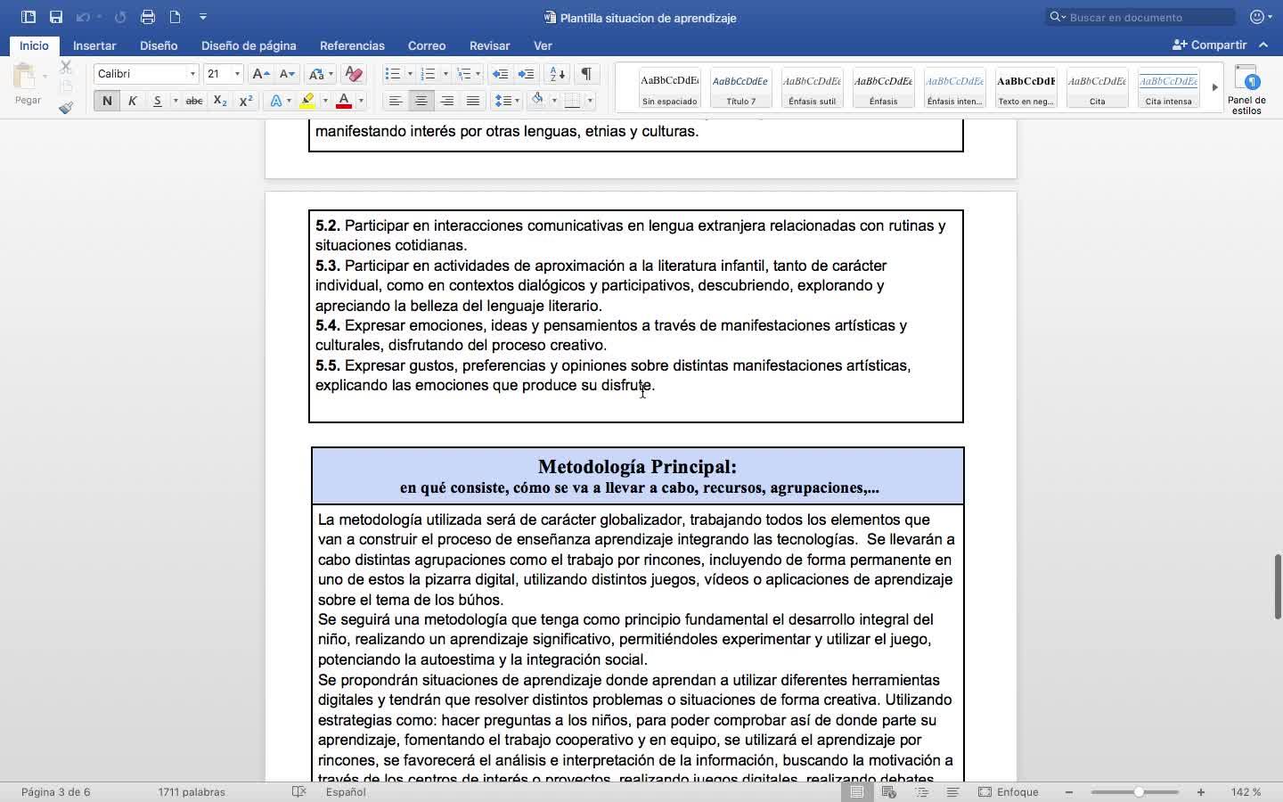Open Panel de estilos
This screenshot has width=1283, height=802.
point(1246,90)
